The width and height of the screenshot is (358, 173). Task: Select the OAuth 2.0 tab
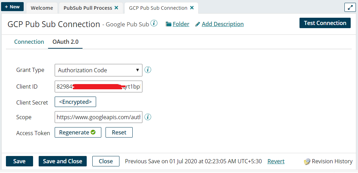pyautogui.click(x=65, y=42)
